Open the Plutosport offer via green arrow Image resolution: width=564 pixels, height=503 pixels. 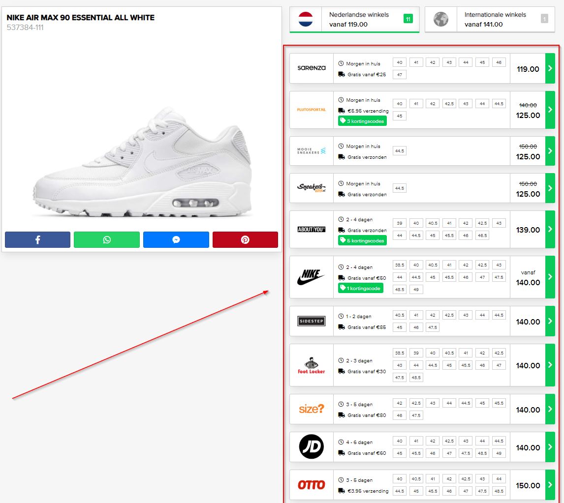pyautogui.click(x=550, y=110)
